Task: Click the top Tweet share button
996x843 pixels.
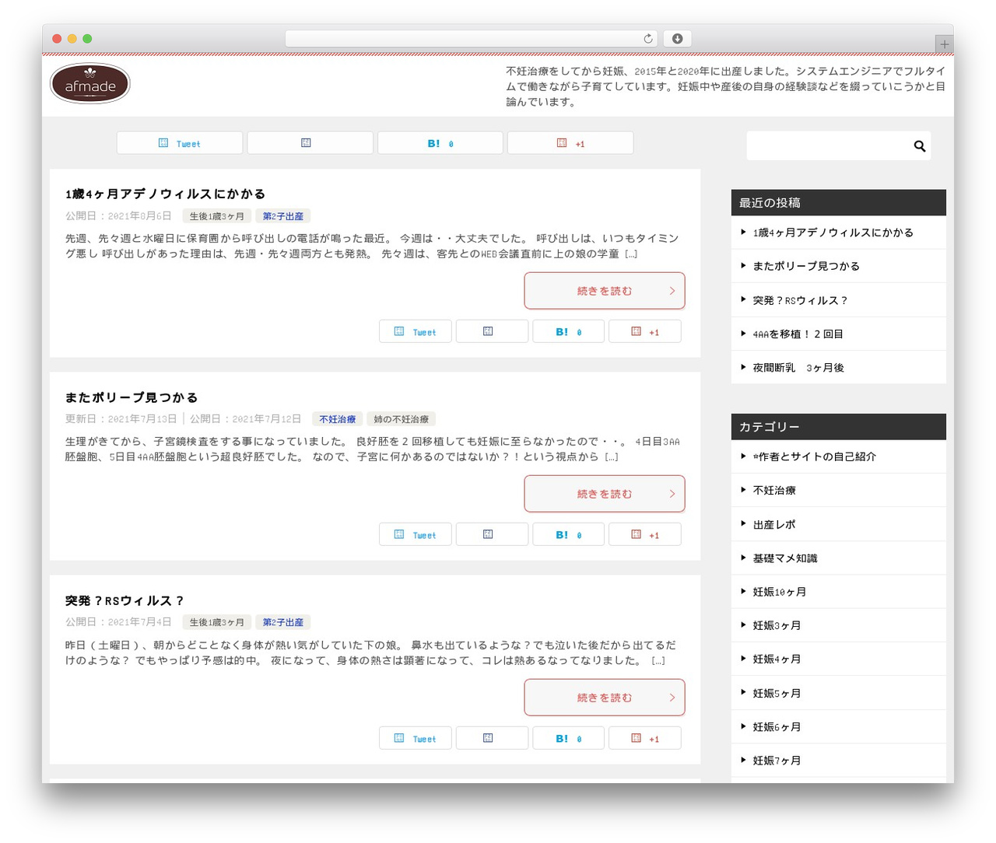Action: tap(180, 143)
